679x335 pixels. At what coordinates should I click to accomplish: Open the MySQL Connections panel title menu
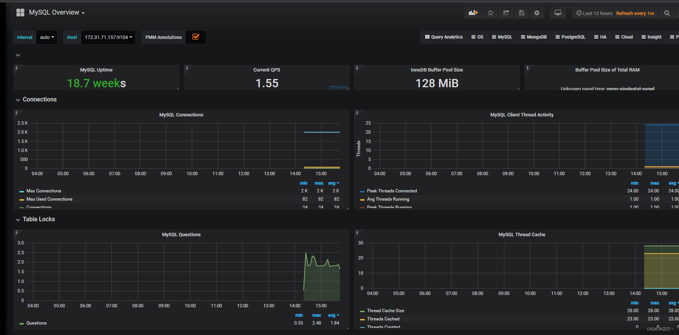click(x=181, y=115)
